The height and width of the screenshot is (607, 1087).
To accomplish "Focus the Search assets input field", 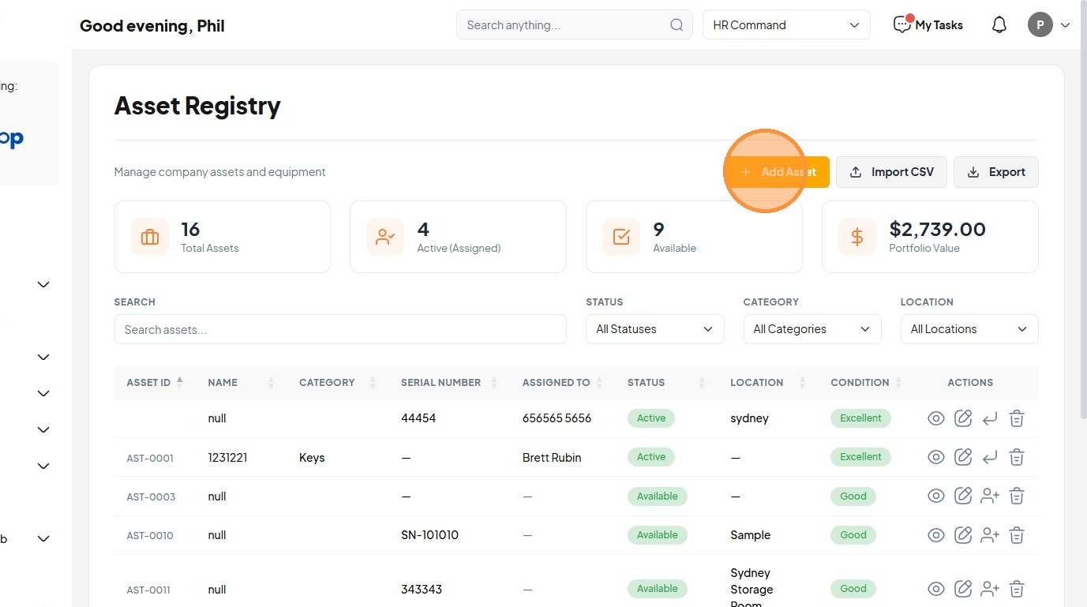I will point(340,329).
